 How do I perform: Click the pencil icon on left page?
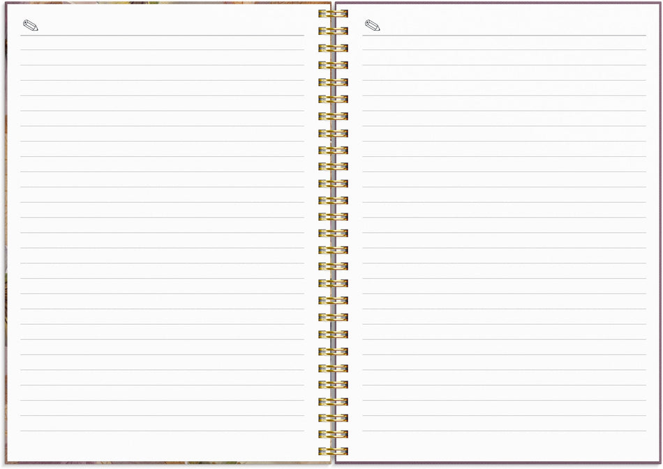pos(30,26)
